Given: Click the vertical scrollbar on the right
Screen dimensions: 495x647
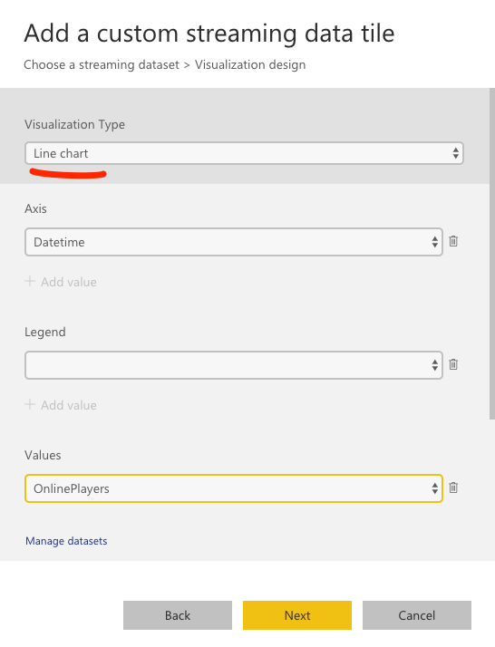Looking at the screenshot, I should [x=492, y=254].
